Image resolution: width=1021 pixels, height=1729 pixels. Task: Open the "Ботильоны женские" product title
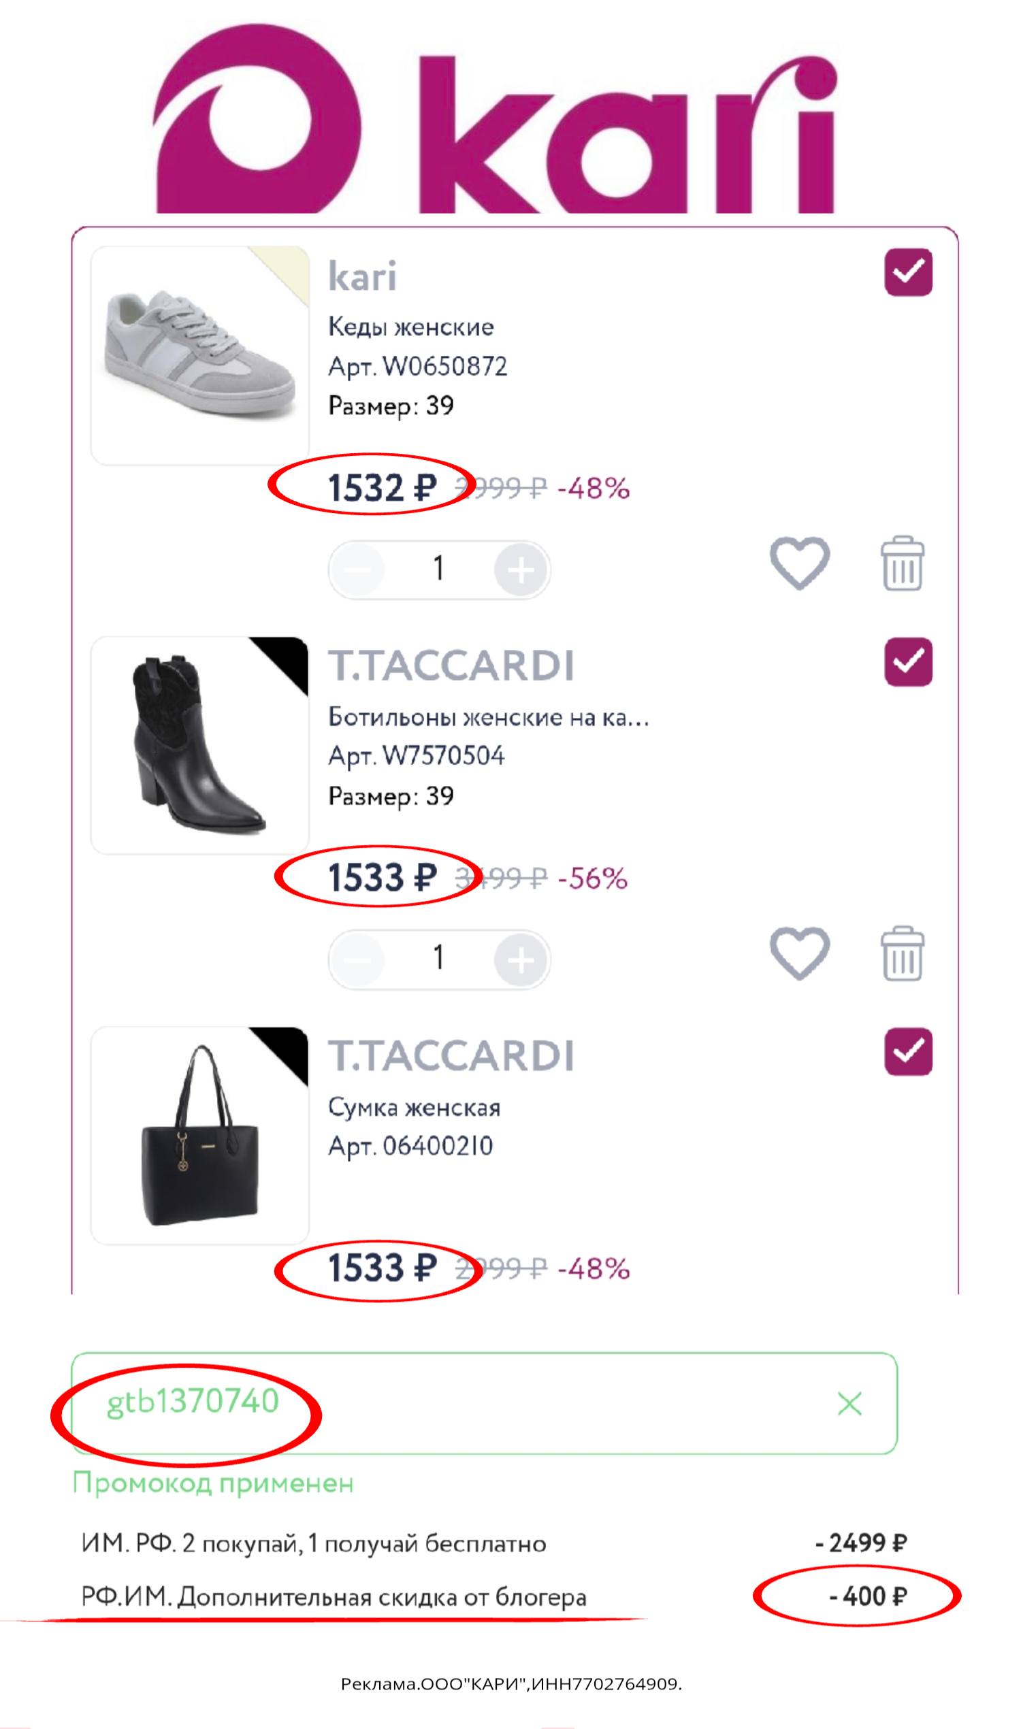tap(488, 717)
